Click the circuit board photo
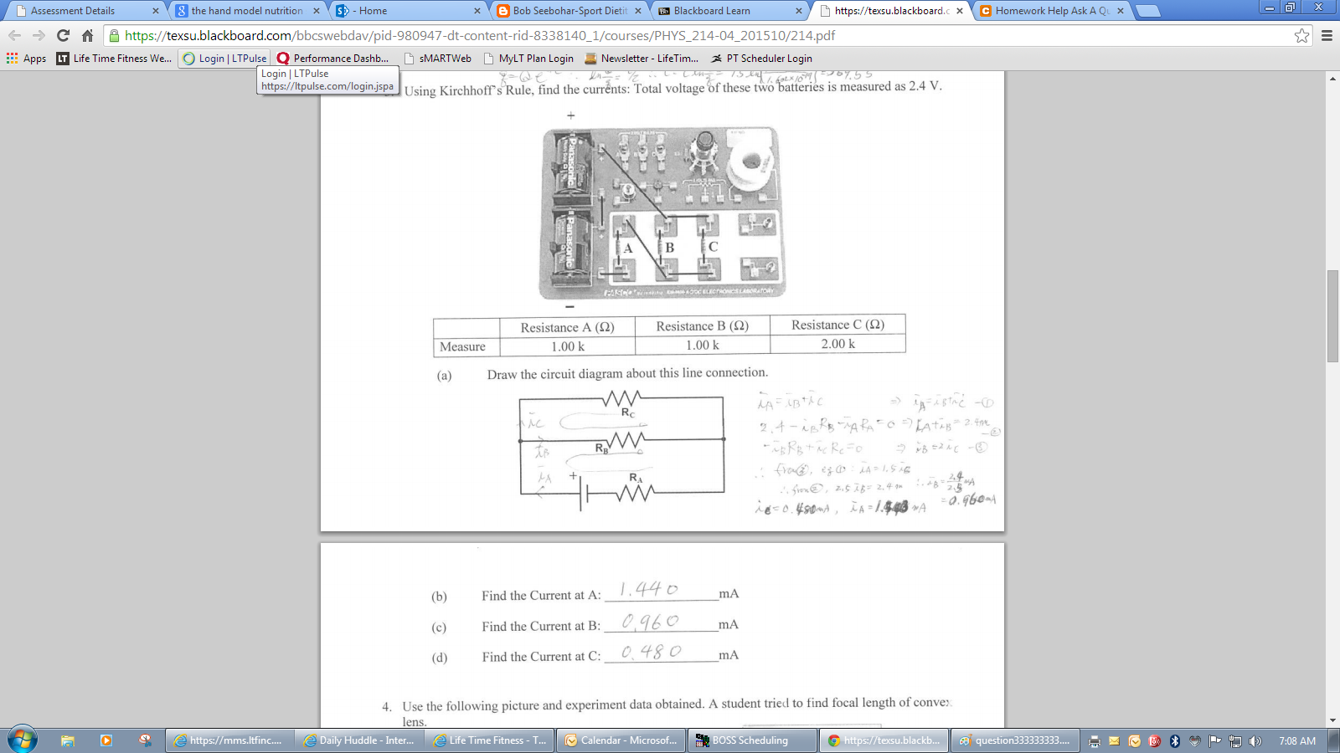The image size is (1340, 753). pos(662,213)
